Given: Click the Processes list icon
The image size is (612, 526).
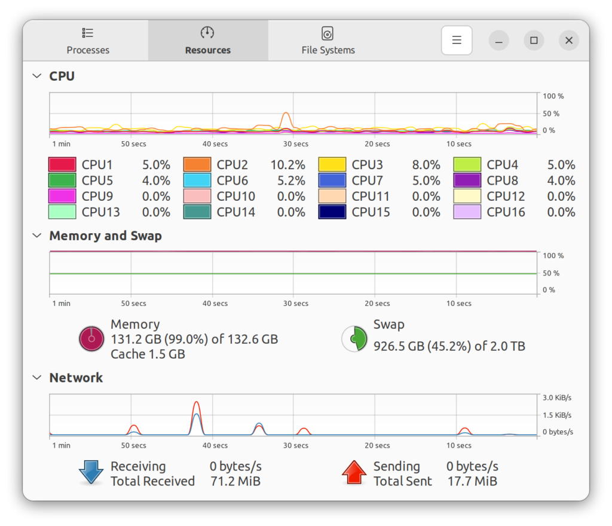Looking at the screenshot, I should click(88, 33).
